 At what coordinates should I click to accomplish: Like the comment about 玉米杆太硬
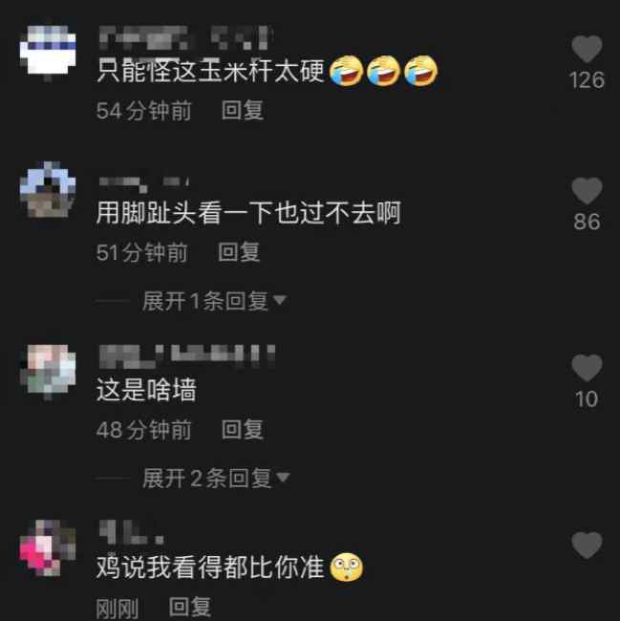587,49
